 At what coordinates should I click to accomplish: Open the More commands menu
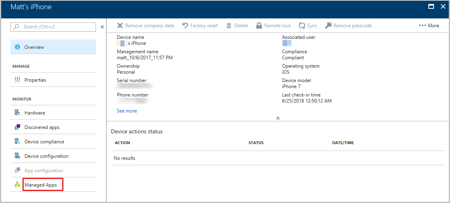click(x=429, y=26)
